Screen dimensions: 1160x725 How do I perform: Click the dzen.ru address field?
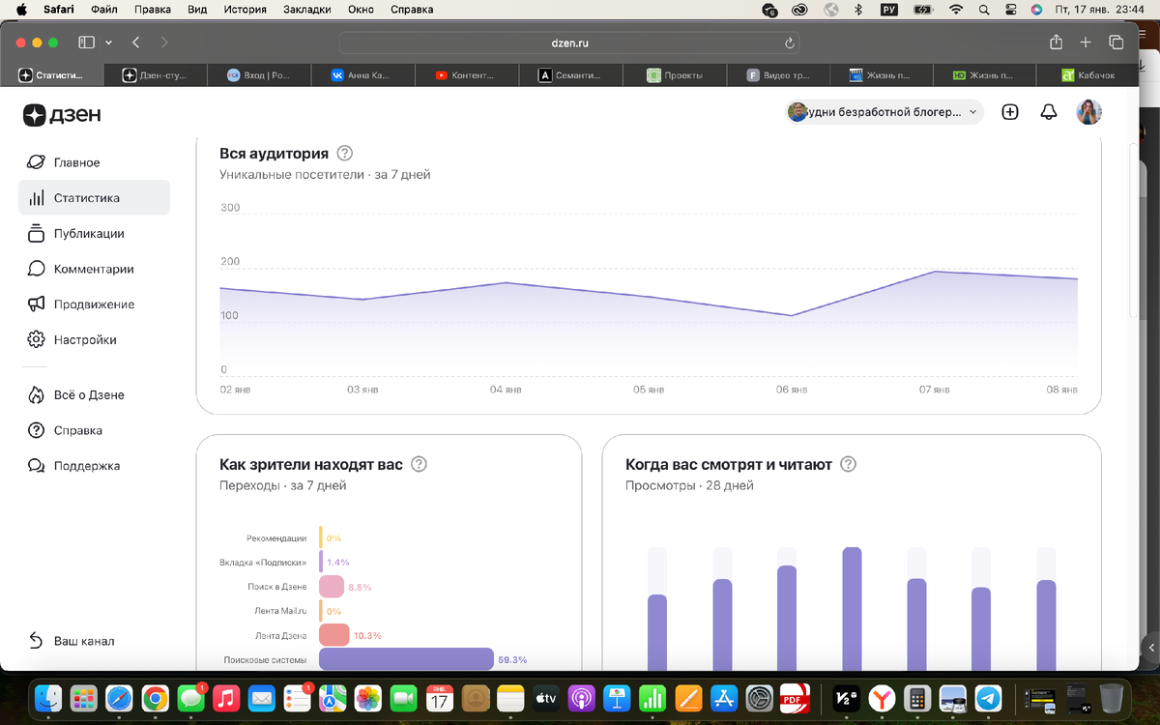click(569, 43)
